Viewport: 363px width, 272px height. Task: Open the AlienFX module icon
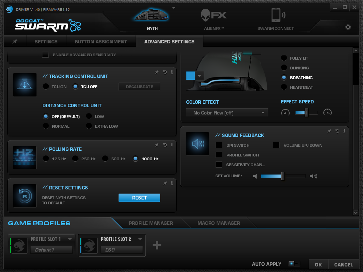tap(214, 15)
